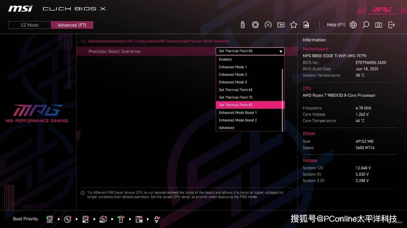Click the exit door icon
The width and height of the screenshot is (407, 228).
click(x=391, y=25)
